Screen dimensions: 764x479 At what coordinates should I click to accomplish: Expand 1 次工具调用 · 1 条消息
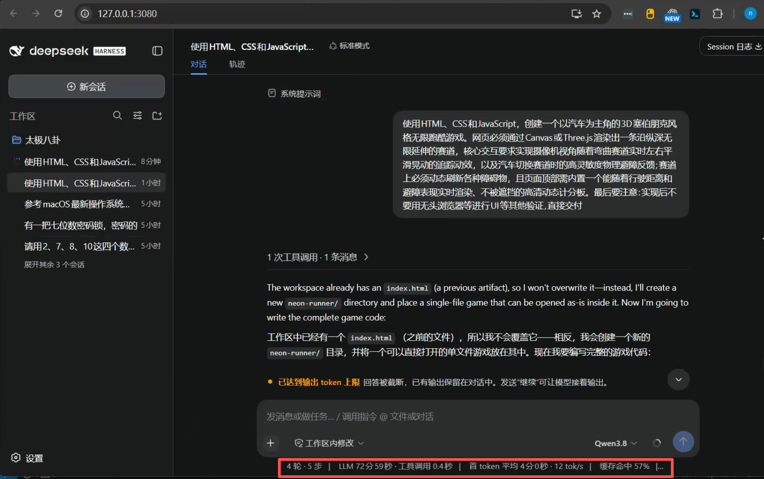point(318,257)
